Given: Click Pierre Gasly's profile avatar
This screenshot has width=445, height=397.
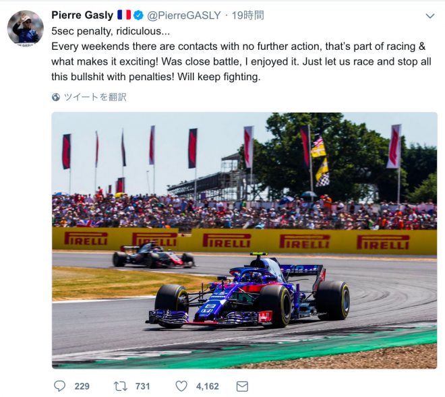Looking at the screenshot, I should 26,28.
